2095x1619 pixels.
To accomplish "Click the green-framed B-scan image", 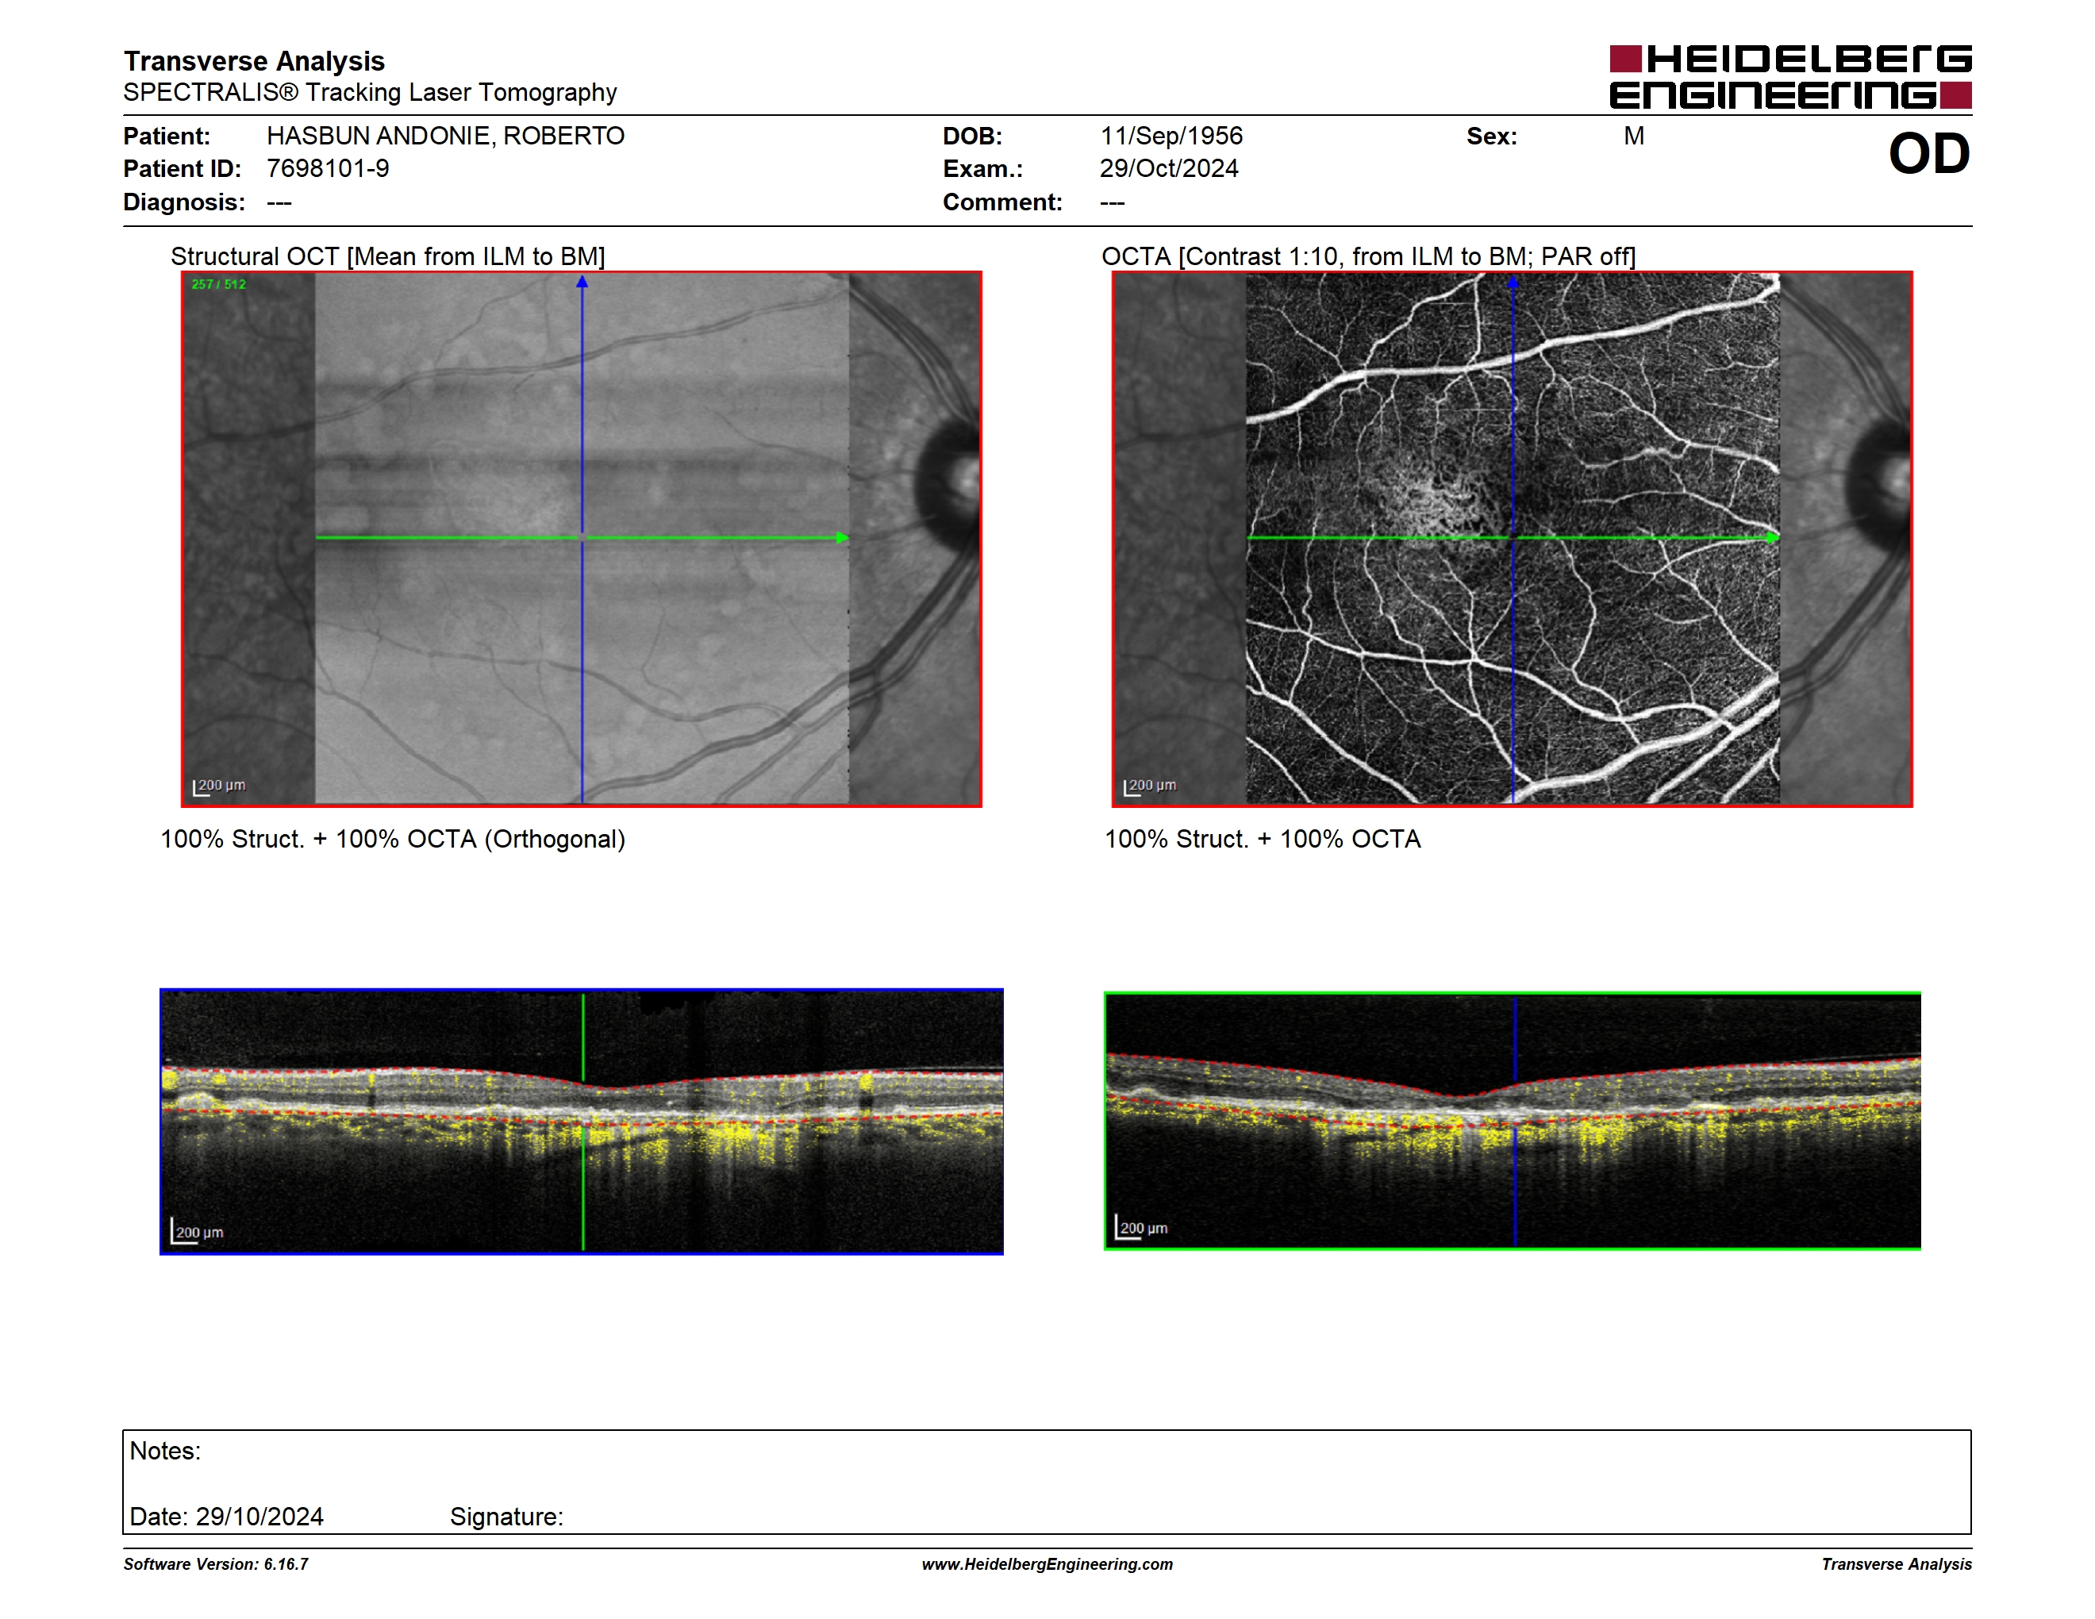I will pos(1512,1121).
